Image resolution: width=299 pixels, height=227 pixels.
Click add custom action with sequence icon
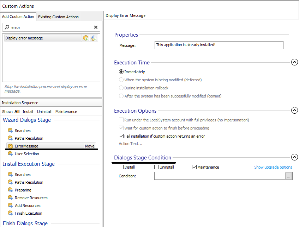85,38
